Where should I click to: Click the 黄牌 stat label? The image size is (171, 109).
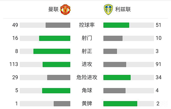click(x=87, y=104)
